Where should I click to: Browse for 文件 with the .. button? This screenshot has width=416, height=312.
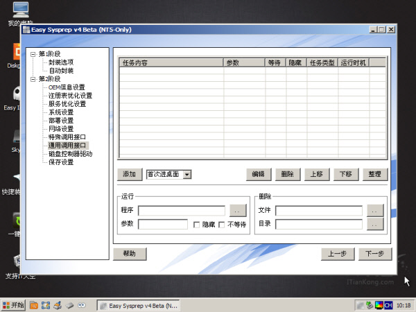tap(375, 211)
